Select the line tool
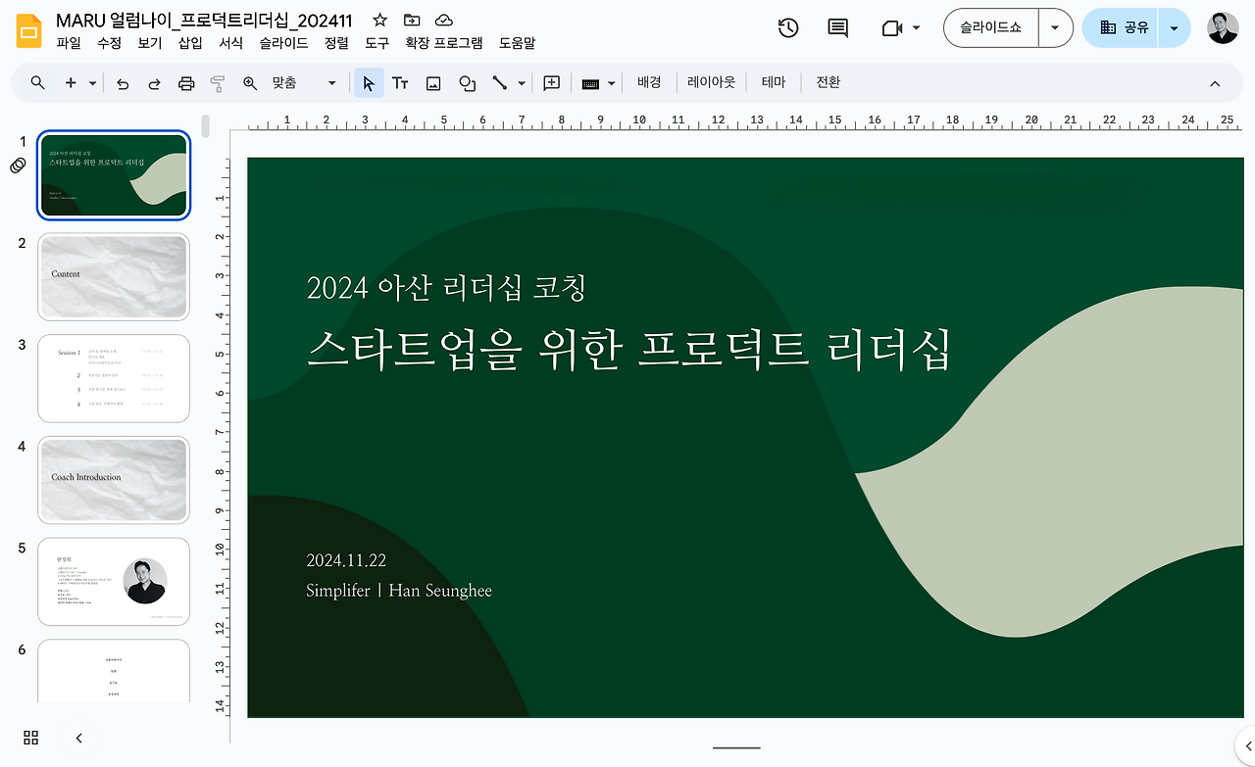Screen dimensions: 1255x767 click(x=500, y=83)
